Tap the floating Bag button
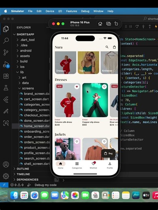This screenshot has height=210, width=158. click(x=108, y=153)
